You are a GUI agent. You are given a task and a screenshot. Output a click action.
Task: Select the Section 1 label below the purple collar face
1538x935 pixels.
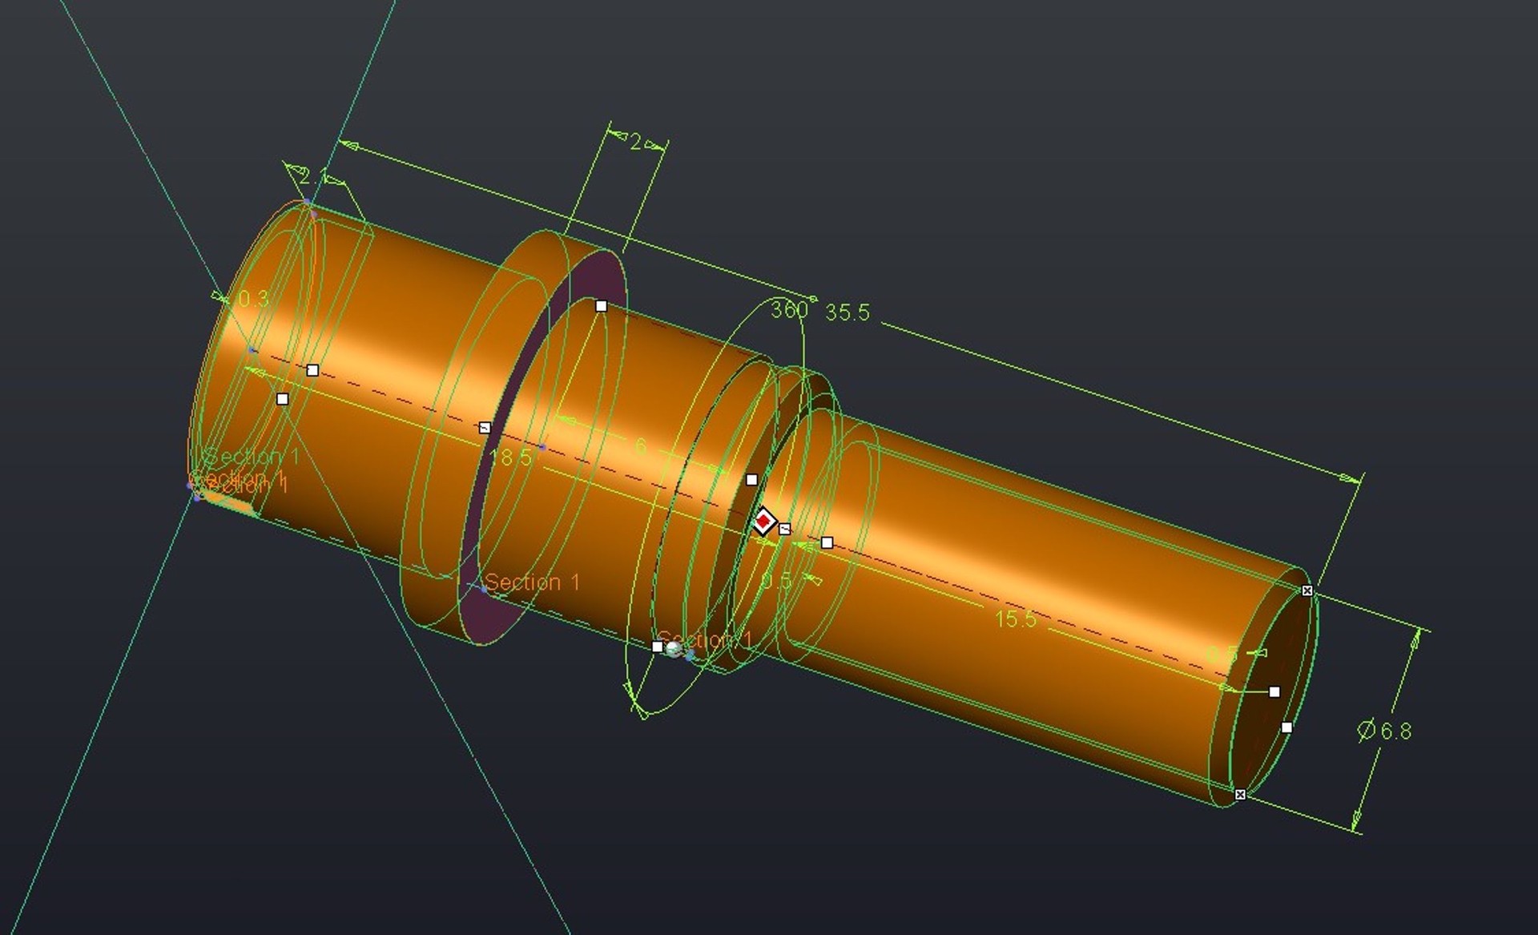pos(532,582)
